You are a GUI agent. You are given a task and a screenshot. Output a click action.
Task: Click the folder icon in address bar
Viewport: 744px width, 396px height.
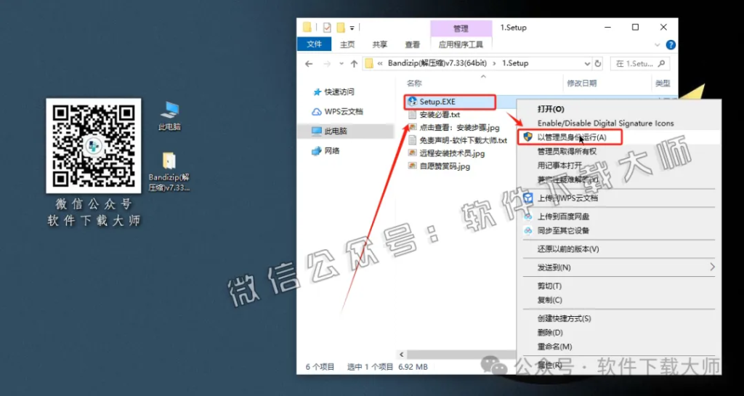click(369, 63)
